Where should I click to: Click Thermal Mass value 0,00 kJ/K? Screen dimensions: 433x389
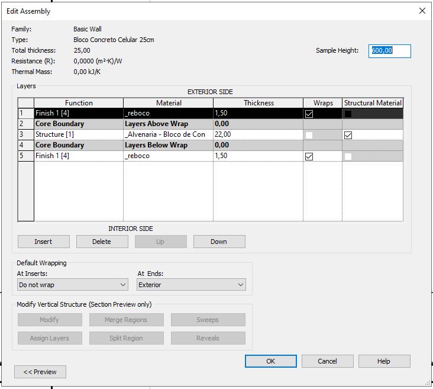coord(87,72)
